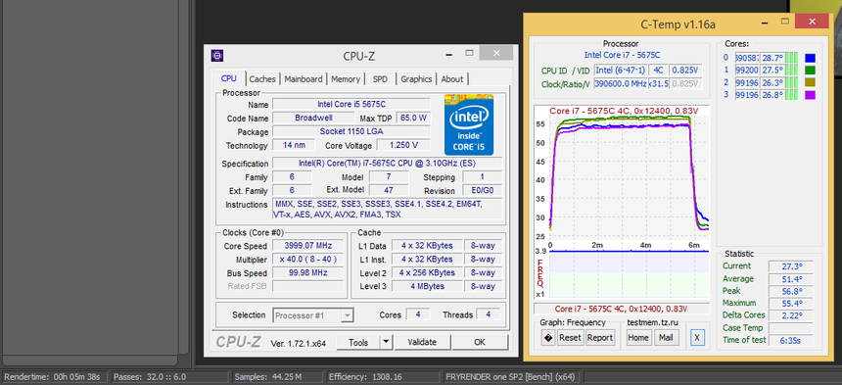Click the Intel Inside Core i5 logo

point(469,125)
